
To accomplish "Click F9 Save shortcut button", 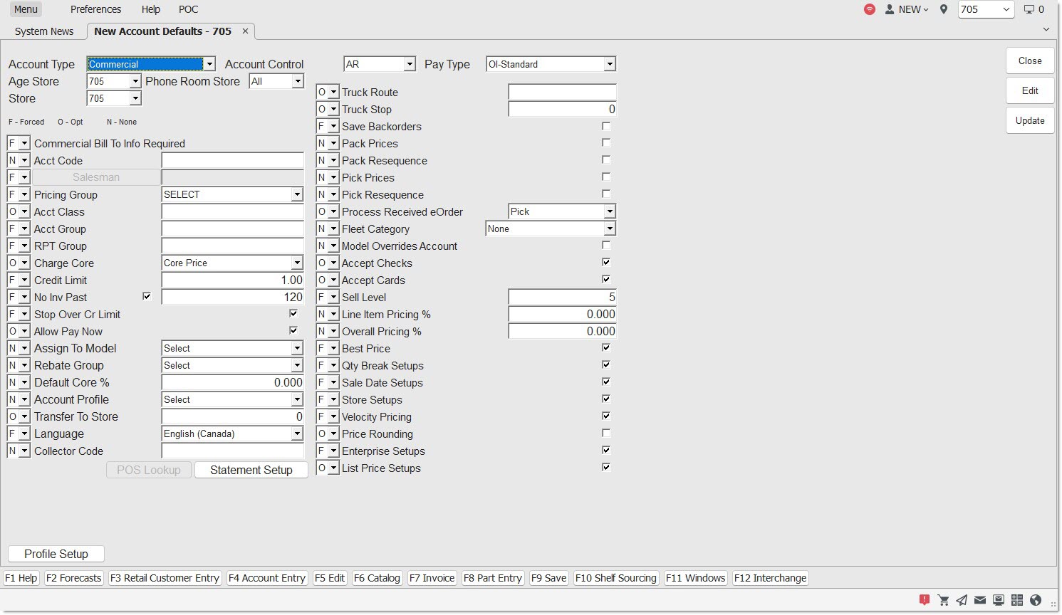I will click(x=548, y=578).
